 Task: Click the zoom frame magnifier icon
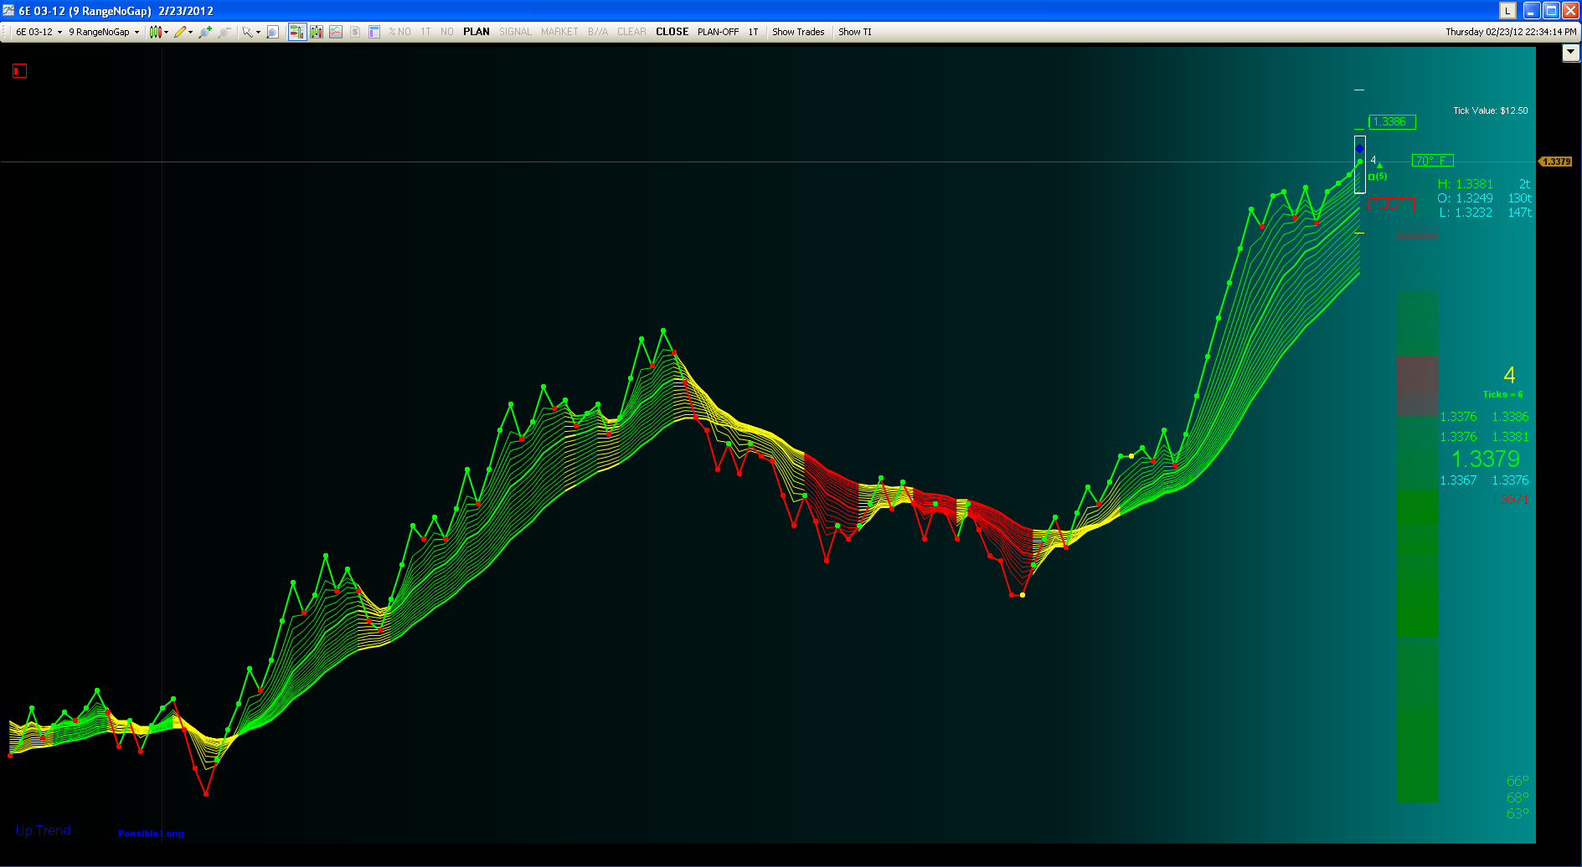click(272, 32)
